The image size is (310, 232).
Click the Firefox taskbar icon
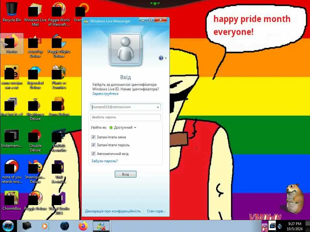[83, 226]
